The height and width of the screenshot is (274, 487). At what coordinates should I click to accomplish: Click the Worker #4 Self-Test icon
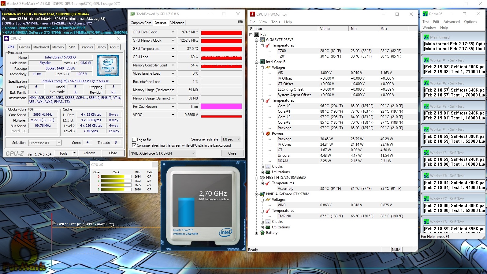pyautogui.click(x=426, y=129)
